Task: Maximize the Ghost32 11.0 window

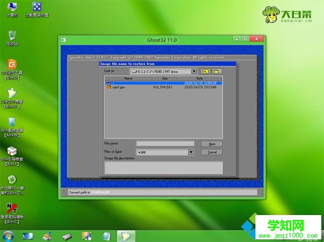Action: click(x=245, y=39)
